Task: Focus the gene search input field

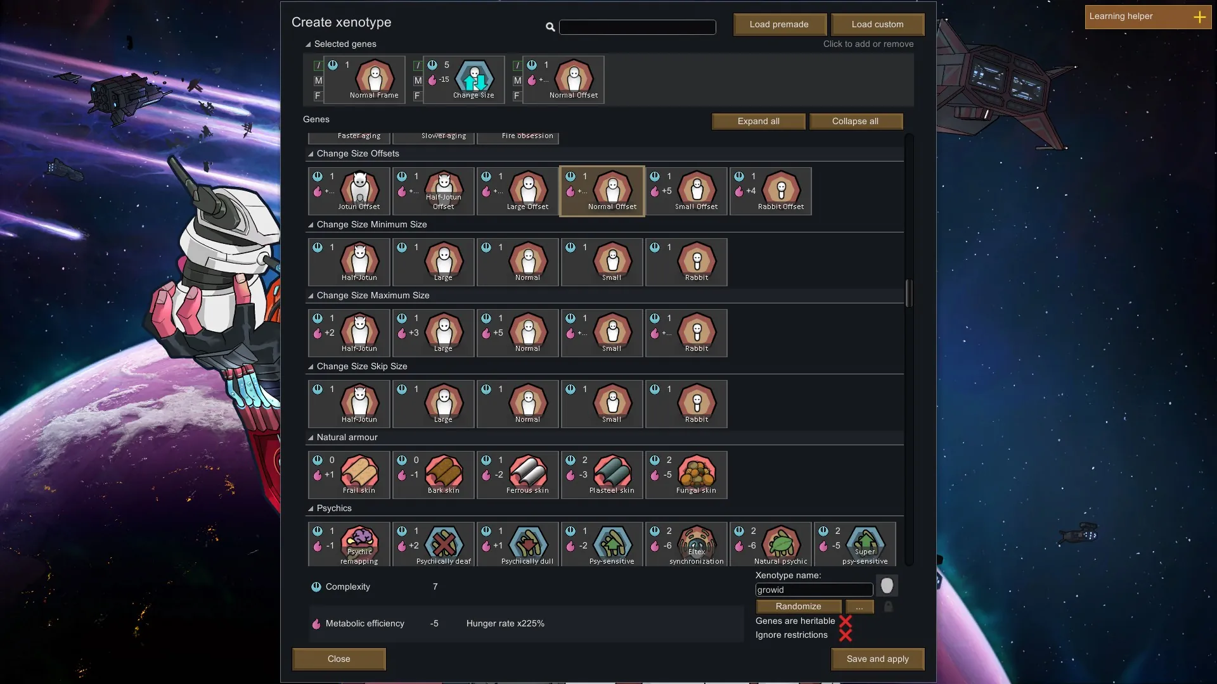Action: [638, 27]
